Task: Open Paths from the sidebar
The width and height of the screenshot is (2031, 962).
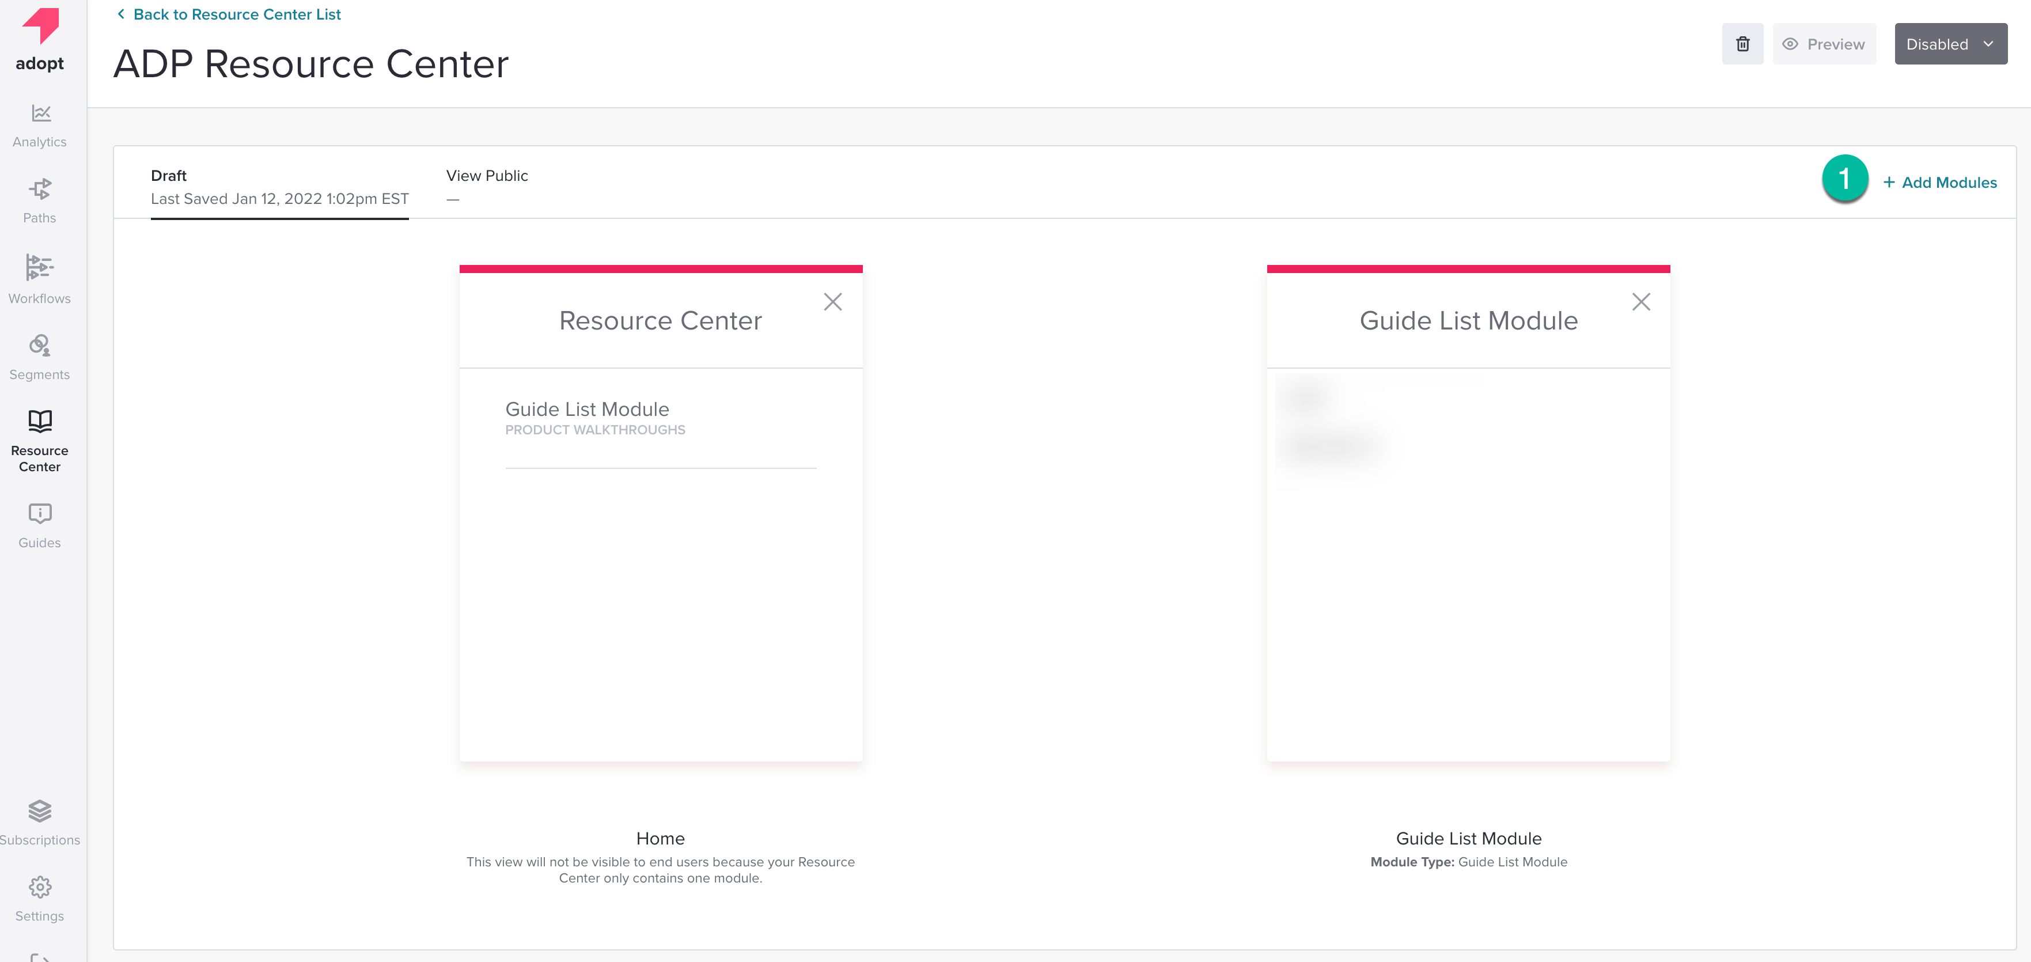Action: (x=39, y=201)
